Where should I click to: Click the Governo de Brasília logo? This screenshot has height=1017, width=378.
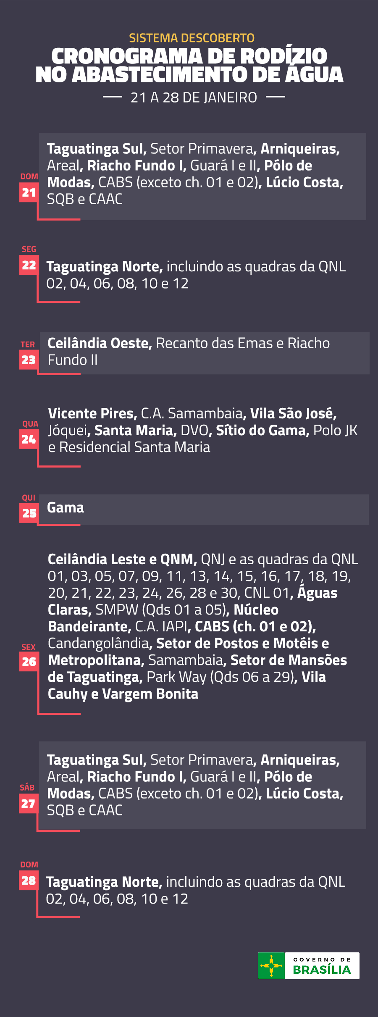point(309,965)
